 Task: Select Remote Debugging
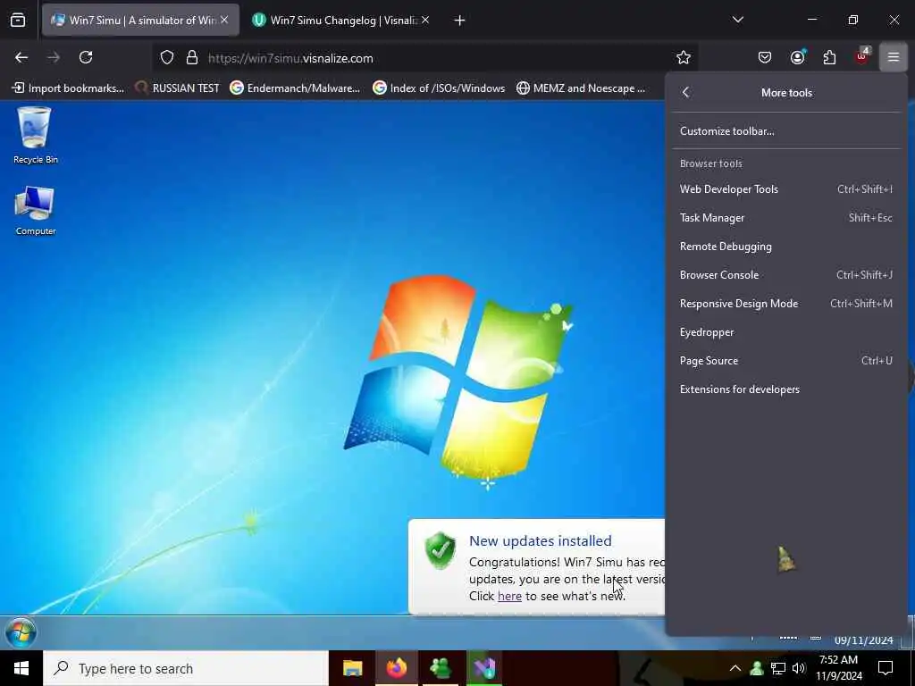click(x=786, y=247)
